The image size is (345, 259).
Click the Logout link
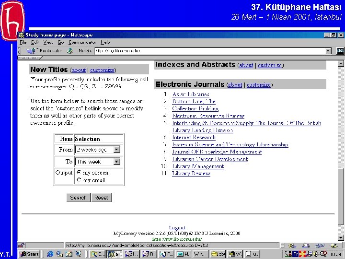177,228
